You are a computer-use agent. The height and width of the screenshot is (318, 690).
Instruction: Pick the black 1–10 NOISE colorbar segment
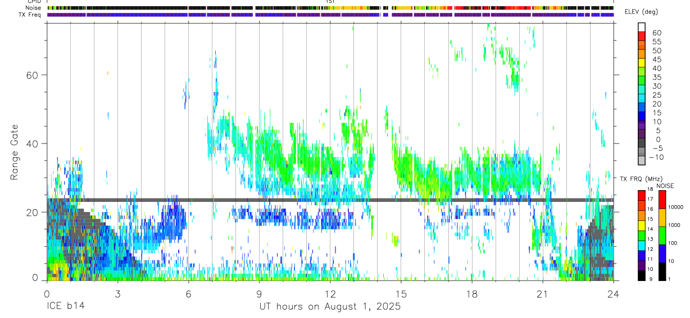[661, 271]
